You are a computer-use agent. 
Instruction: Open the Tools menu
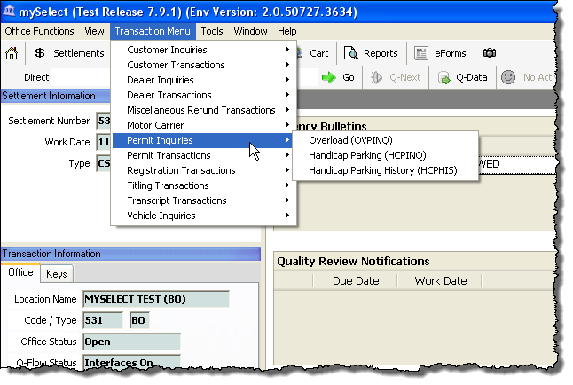pos(211,31)
